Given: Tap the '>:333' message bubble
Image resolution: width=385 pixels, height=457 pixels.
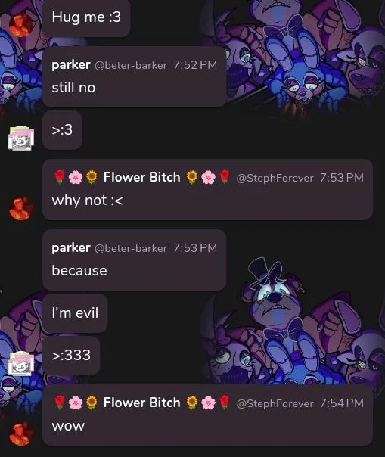Looking at the screenshot, I should 71,356.
